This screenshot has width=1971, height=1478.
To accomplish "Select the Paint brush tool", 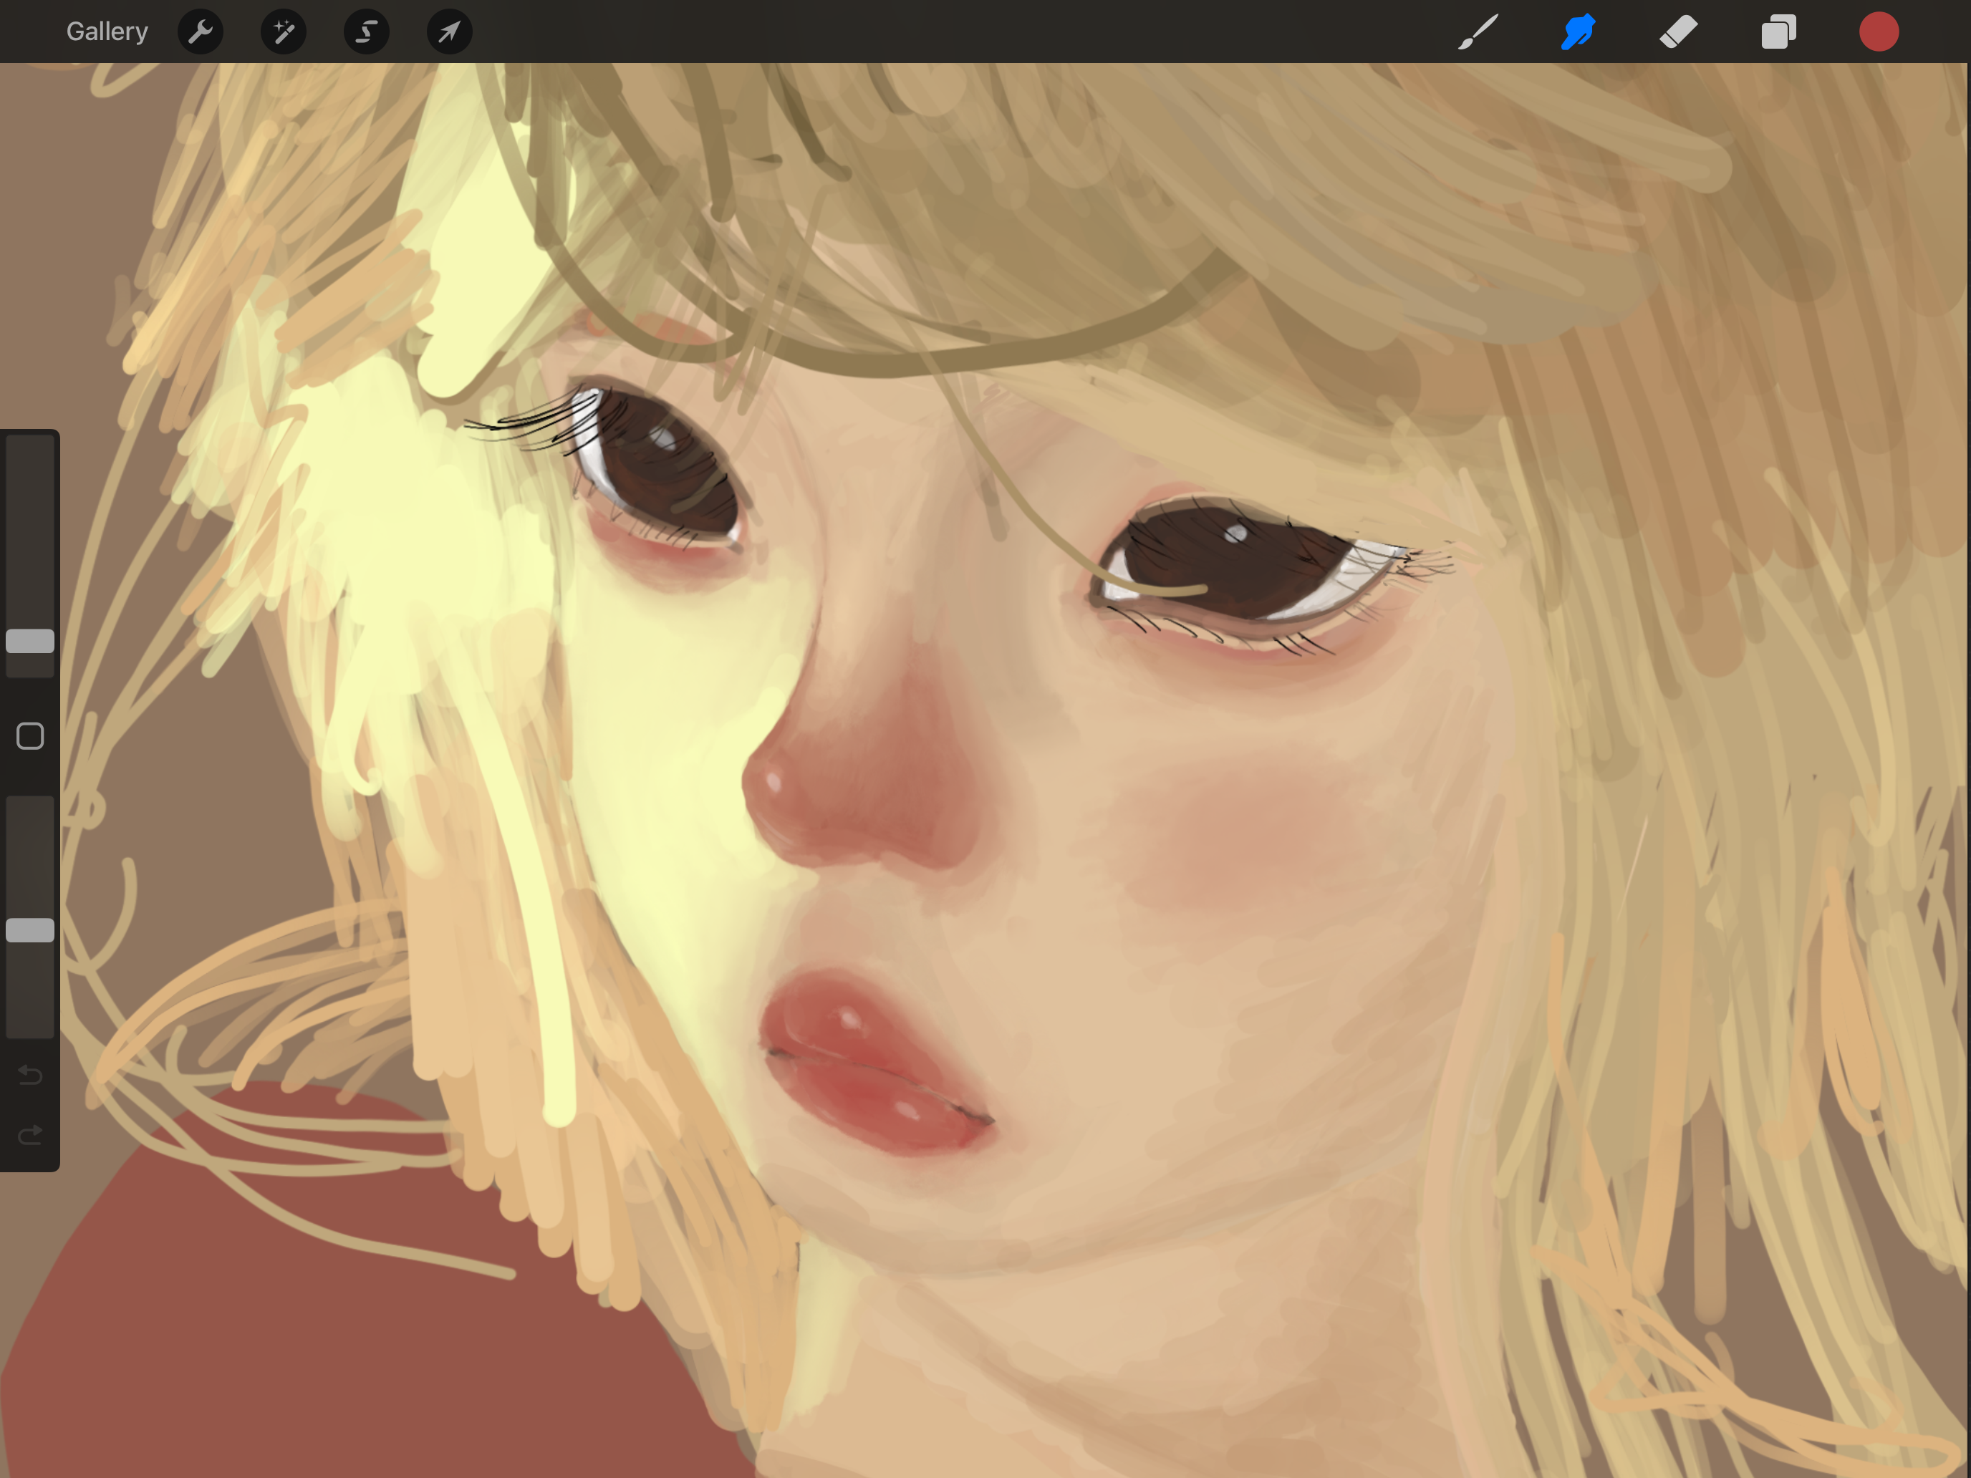I will coord(1478,32).
